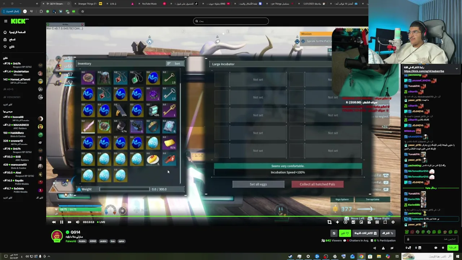Click the green chat send button

452,248
